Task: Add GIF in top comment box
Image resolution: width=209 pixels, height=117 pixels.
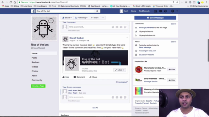Action: 121,27
